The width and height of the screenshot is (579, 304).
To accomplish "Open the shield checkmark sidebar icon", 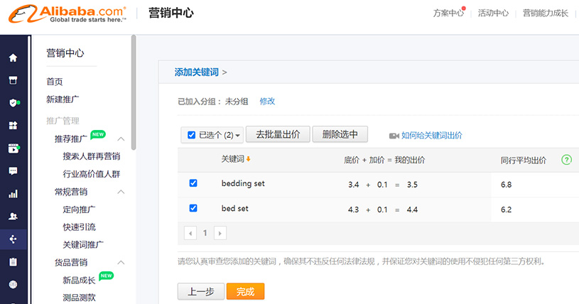I will click(13, 103).
